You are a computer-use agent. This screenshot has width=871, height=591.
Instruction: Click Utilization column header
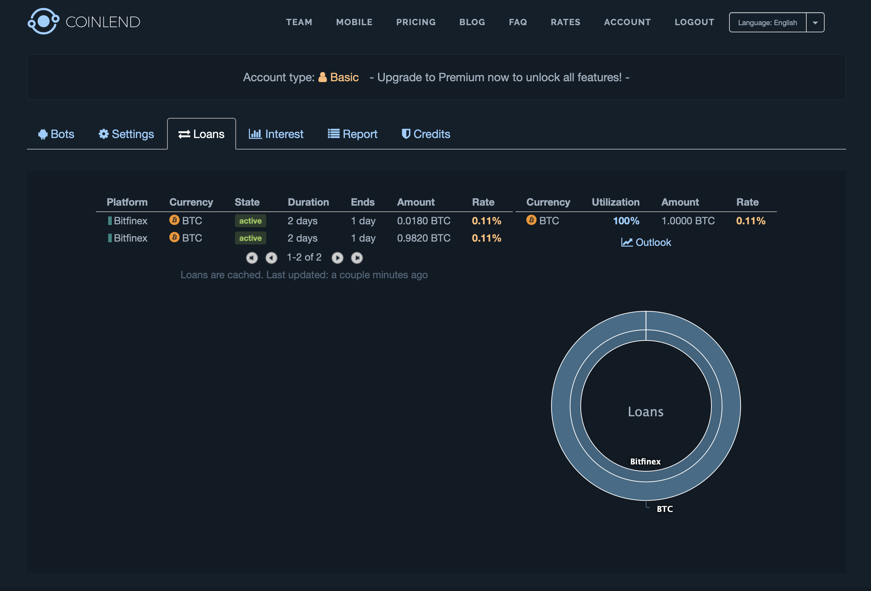(x=616, y=202)
